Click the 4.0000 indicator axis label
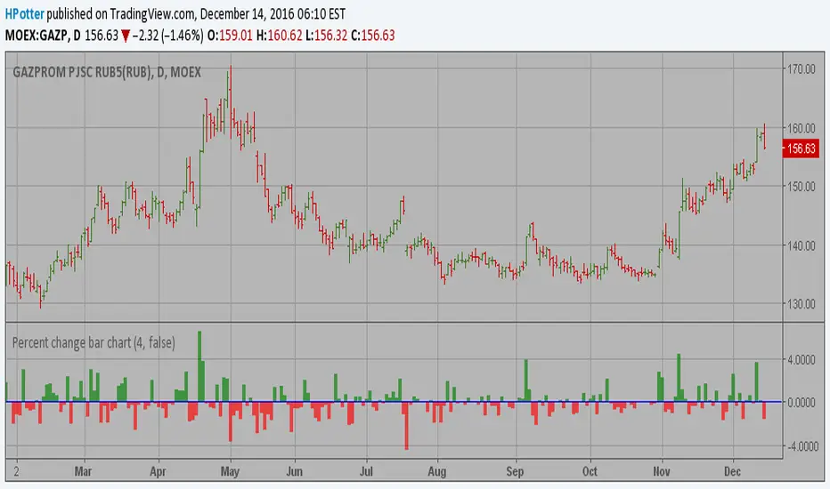Screen dimensions: 830x489 coord(801,359)
